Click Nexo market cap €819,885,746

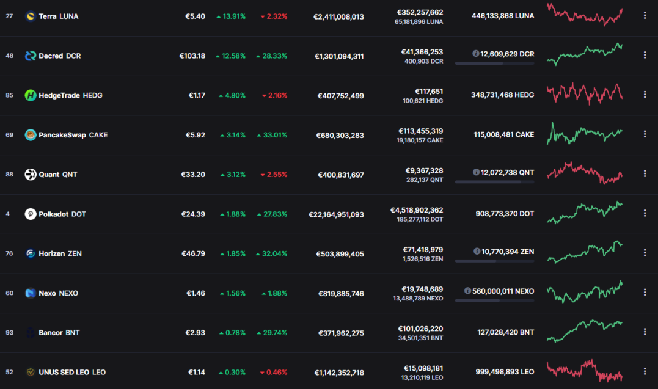341,293
